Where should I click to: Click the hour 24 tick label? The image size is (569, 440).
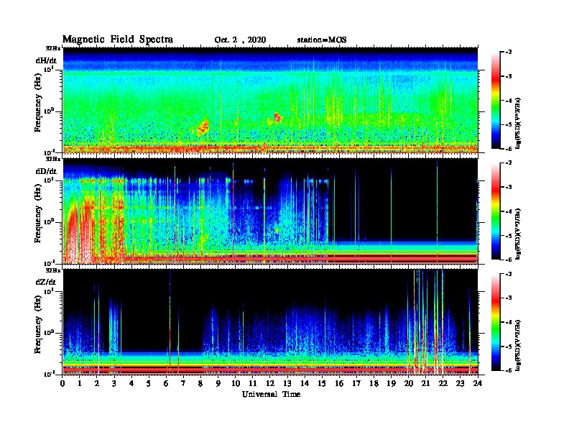point(478,383)
